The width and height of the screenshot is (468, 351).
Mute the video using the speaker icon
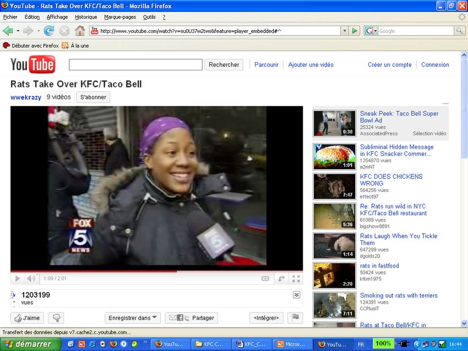(x=31, y=278)
